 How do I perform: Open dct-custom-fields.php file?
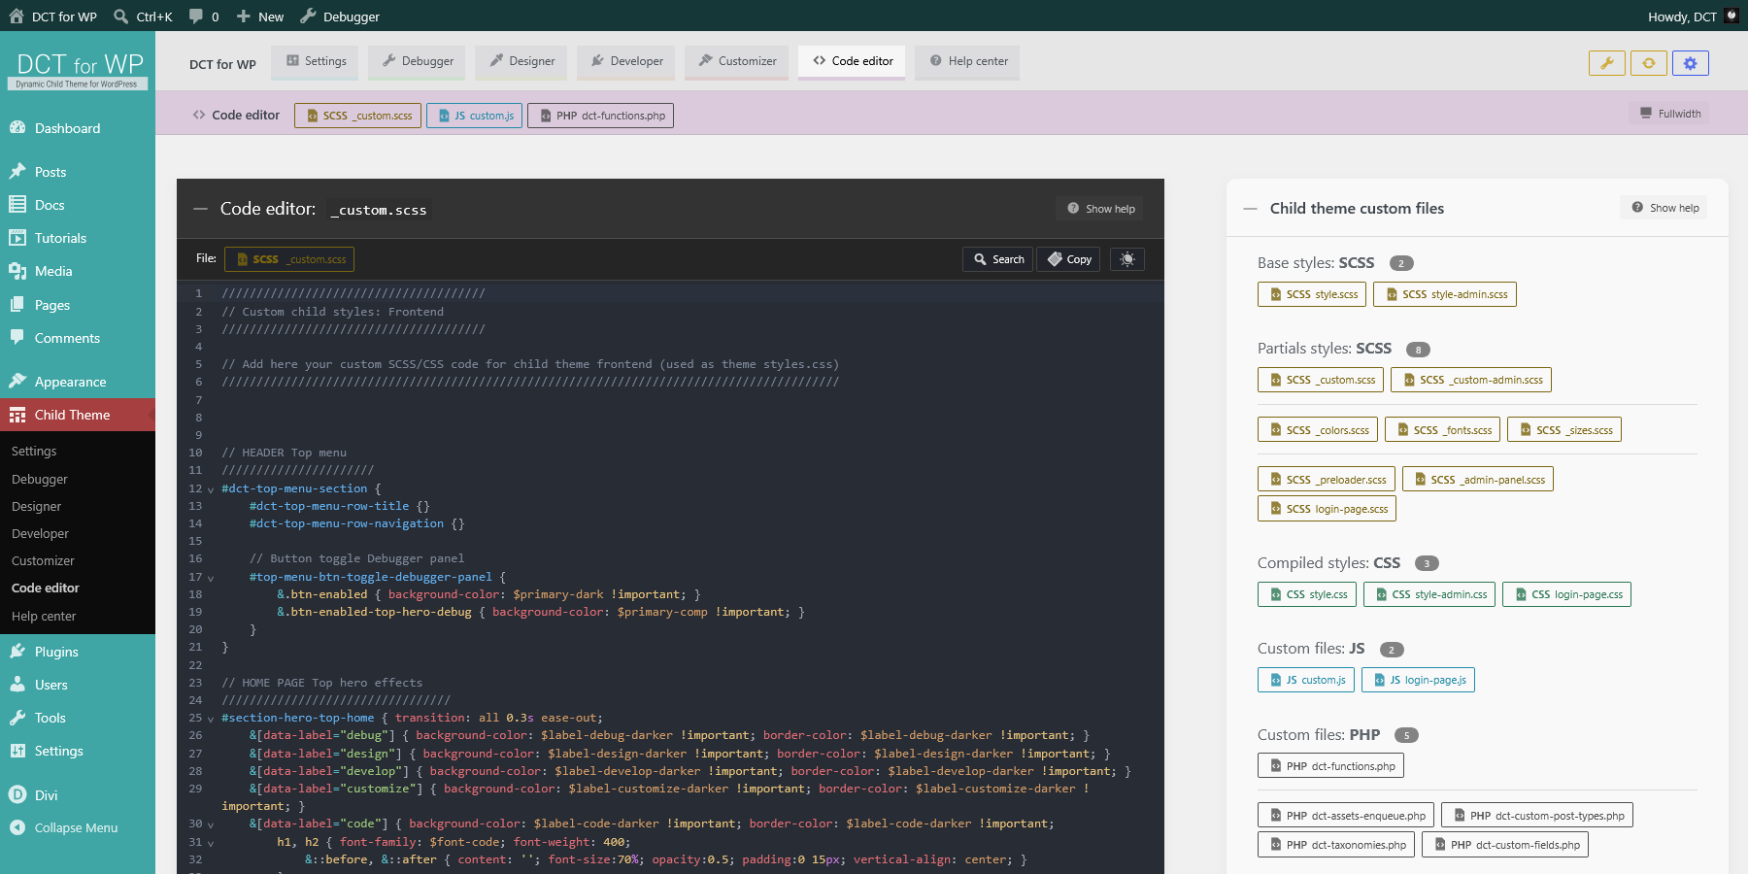pyautogui.click(x=1505, y=845)
